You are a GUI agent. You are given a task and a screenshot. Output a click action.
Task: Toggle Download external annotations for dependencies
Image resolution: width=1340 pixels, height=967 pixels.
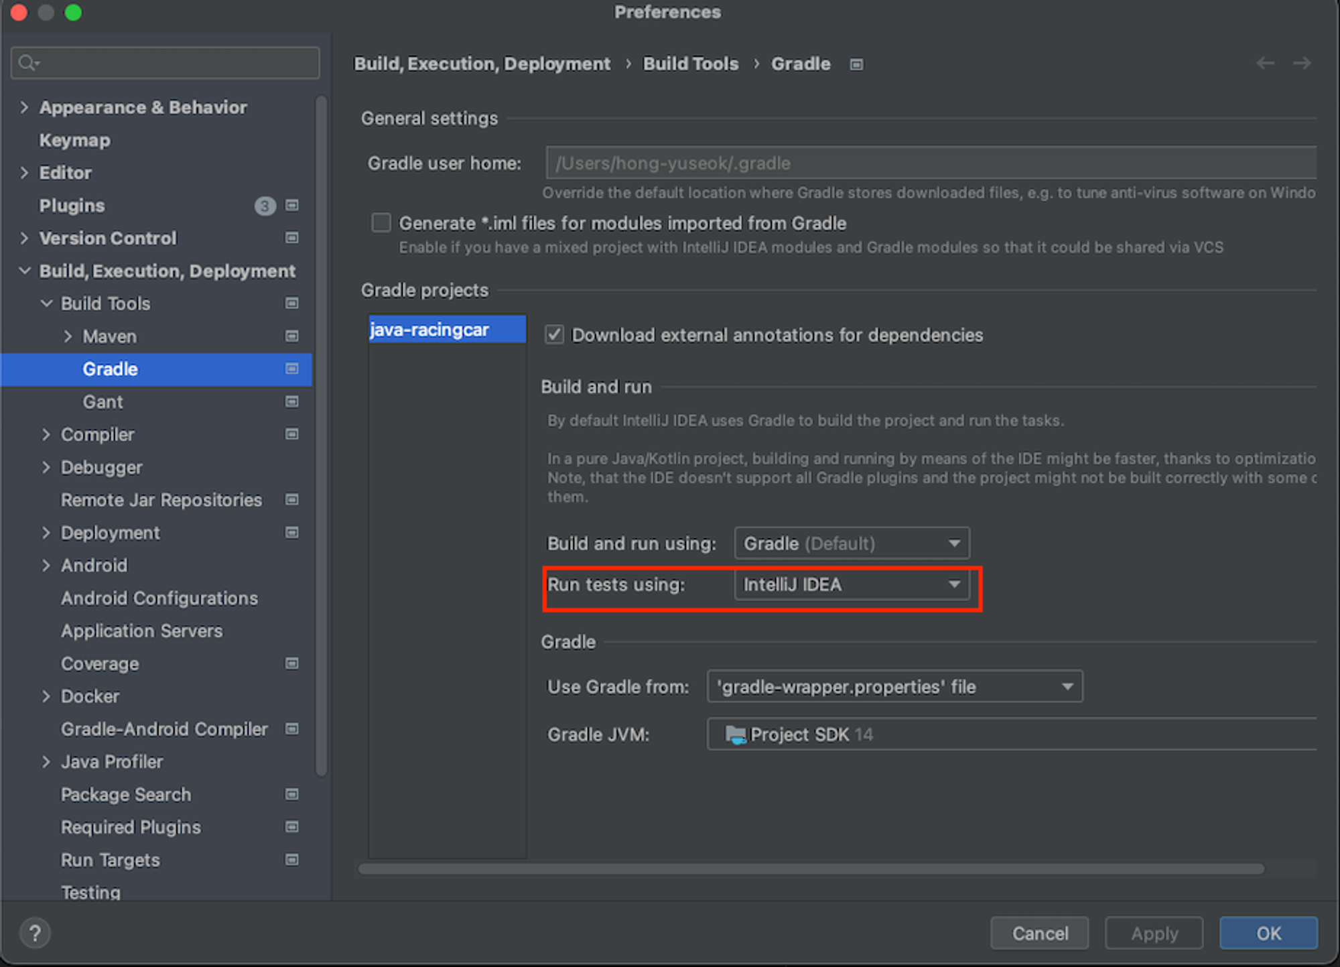554,334
